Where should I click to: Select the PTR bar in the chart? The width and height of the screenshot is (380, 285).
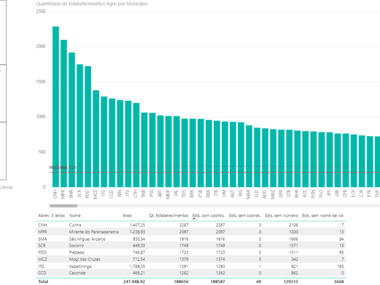(x=370, y=161)
